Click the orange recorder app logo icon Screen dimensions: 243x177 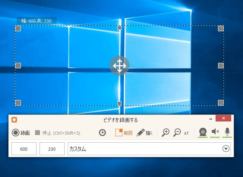click(14, 120)
